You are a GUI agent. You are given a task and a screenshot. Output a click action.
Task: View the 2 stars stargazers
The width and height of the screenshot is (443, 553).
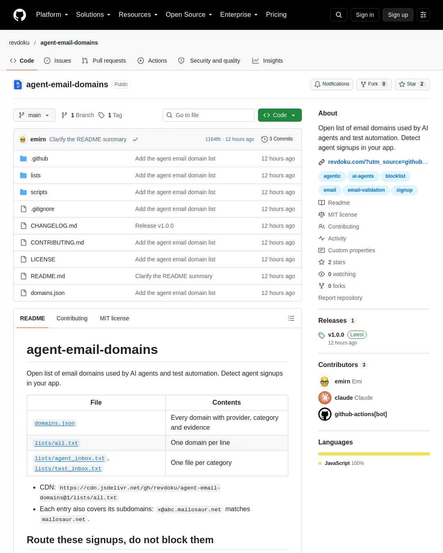(x=332, y=262)
